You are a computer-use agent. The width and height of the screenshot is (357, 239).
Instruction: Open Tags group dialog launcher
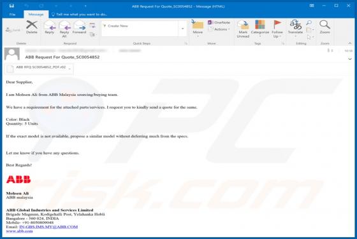point(283,43)
